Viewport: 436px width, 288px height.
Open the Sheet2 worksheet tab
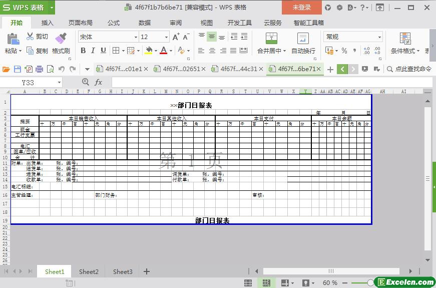pyautogui.click(x=89, y=271)
